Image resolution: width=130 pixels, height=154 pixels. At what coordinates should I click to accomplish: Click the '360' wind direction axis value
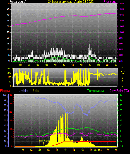click(x=9, y=69)
